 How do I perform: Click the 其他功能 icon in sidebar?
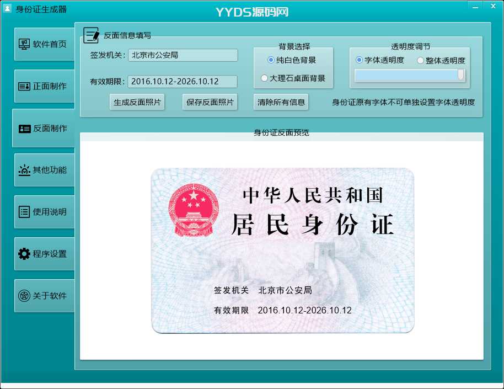pos(24,170)
